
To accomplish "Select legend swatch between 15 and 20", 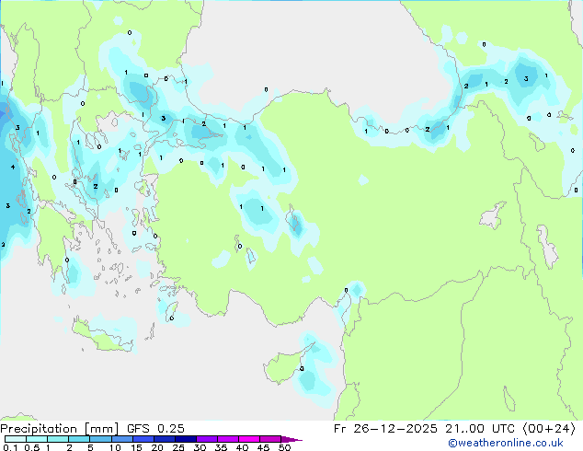I will (143, 439).
